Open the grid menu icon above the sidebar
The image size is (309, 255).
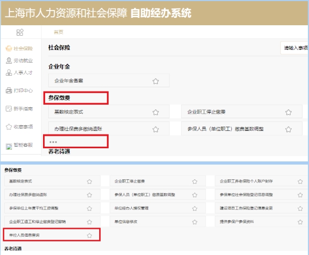(x=20, y=32)
